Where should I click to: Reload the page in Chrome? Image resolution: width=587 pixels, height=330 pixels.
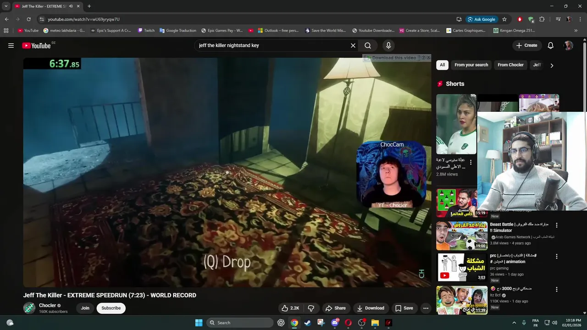[x=28, y=19]
